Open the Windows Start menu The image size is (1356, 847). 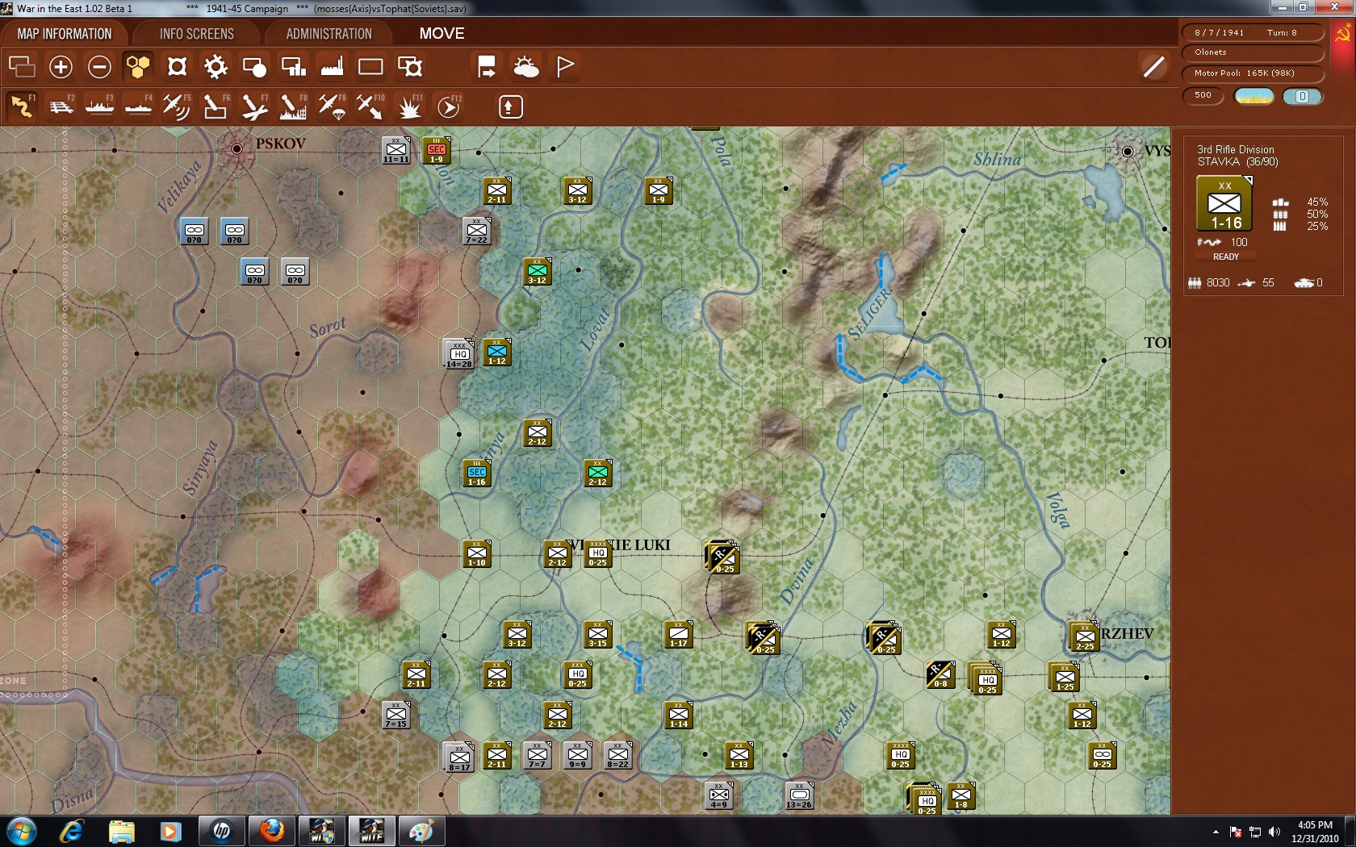tap(21, 831)
